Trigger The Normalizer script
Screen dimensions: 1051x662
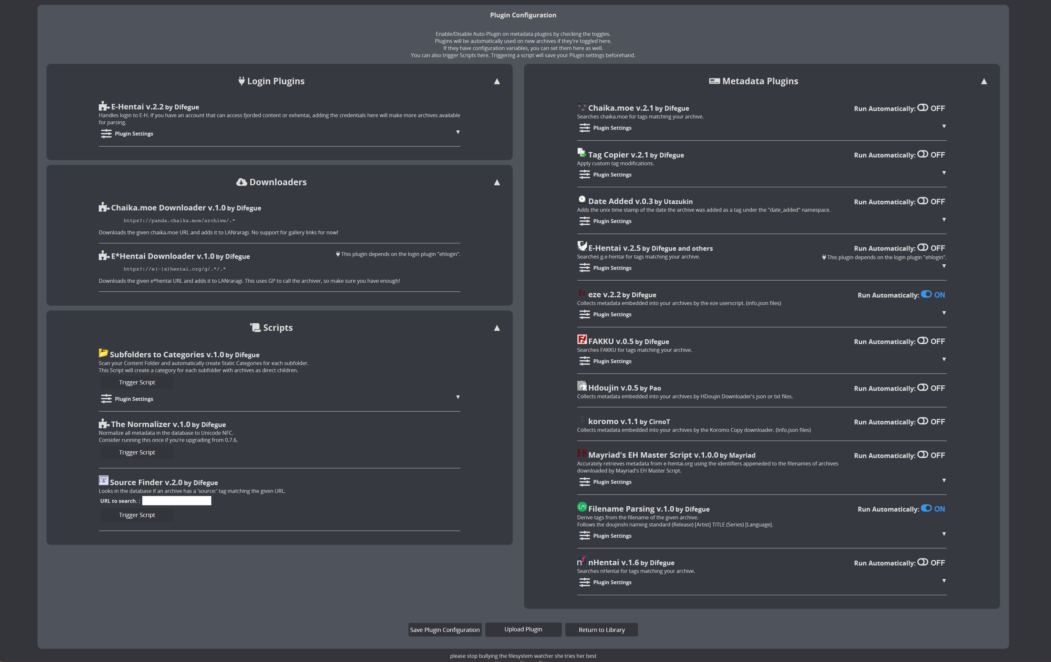click(137, 453)
